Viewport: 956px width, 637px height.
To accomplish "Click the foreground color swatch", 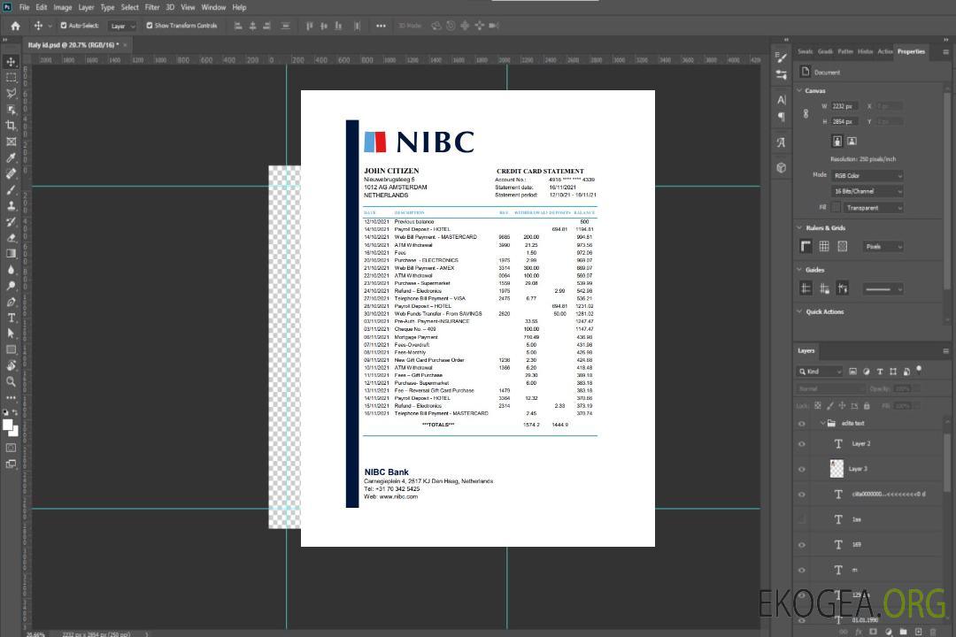I will click(8, 426).
